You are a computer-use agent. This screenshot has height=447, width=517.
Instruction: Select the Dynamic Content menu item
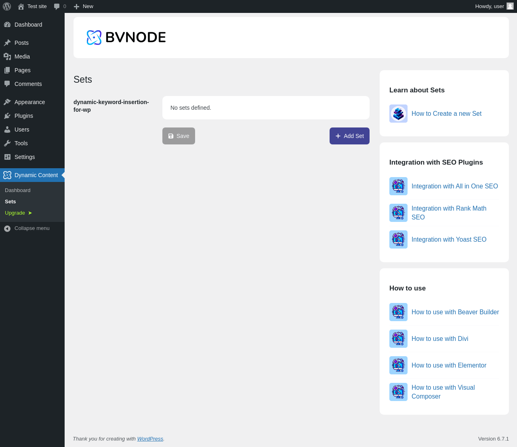click(x=32, y=175)
